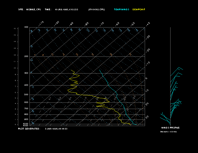Select the 16-JUL sounding timestamp text
The width and height of the screenshot is (198, 153).
coord(66,9)
